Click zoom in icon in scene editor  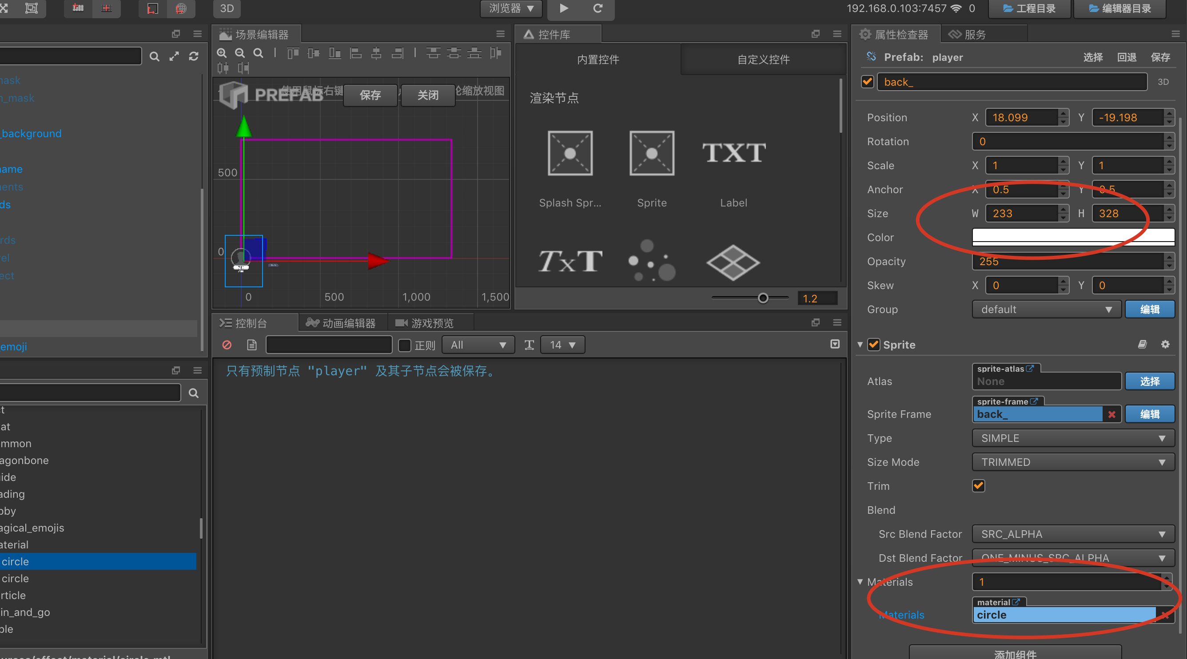pyautogui.click(x=222, y=53)
